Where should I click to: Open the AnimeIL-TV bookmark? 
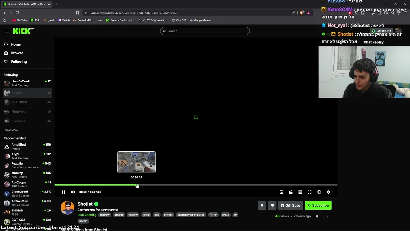(x=87, y=20)
